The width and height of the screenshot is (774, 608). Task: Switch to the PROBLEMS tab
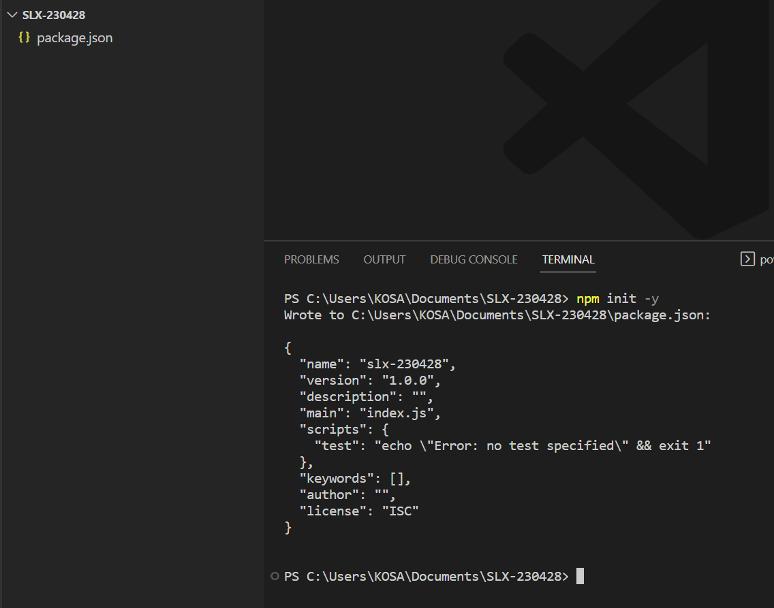[311, 259]
